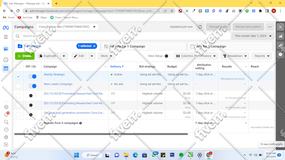Viewport: 285px width, 160px height.
Task: Select the Campaigns table grid icon in sidebar
Action: point(6,69)
